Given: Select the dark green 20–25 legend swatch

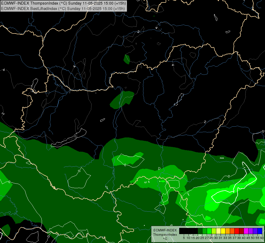Looking at the screenshot, I should coord(200,231).
